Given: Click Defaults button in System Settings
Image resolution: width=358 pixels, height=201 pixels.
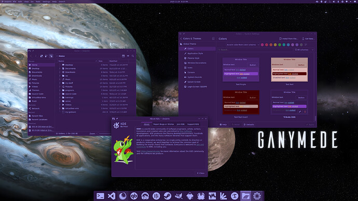Looking at the screenshot, I should coord(249,125).
